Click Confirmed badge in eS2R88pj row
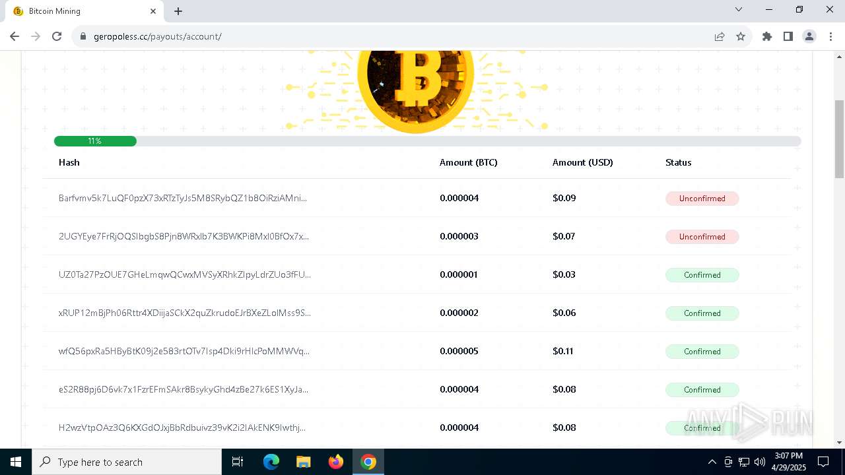This screenshot has height=475, width=845. (702, 390)
